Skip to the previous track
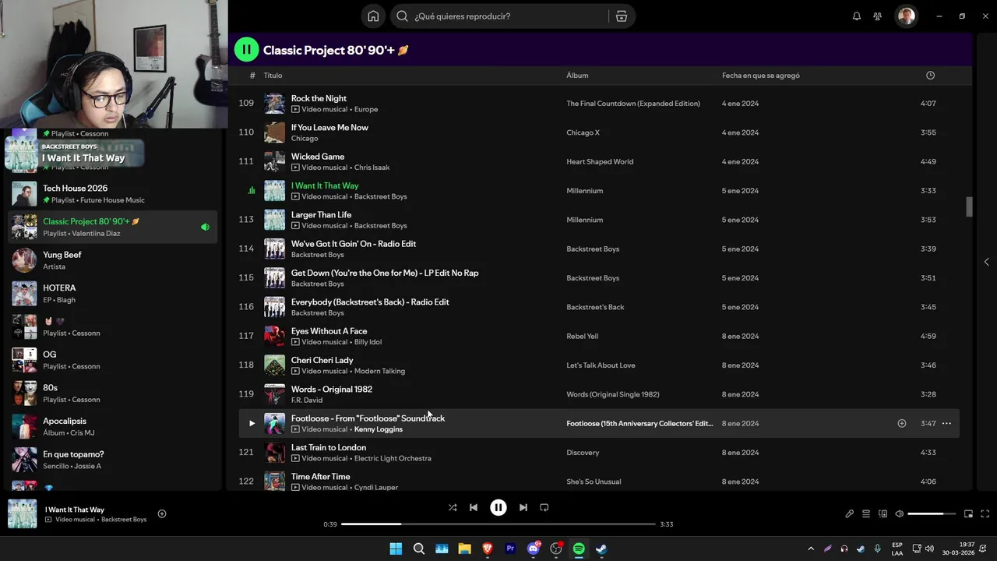Viewport: 997px width, 561px height. tap(474, 507)
